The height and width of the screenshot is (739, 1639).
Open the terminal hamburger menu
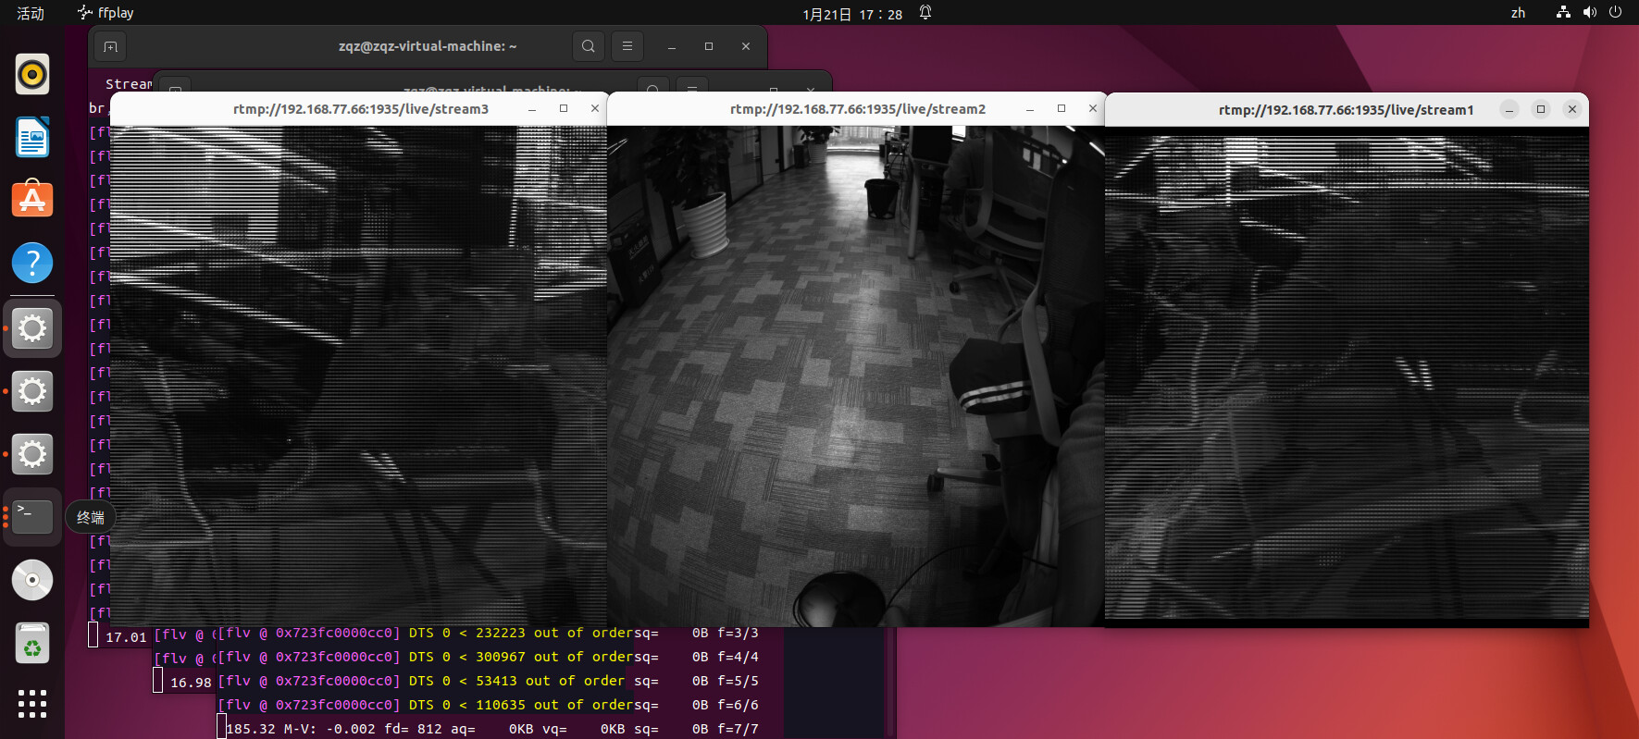pos(627,46)
